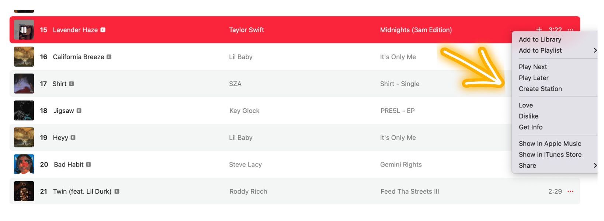Choose Add to Library from context menu
This screenshot has width=604, height=221.
[540, 39]
